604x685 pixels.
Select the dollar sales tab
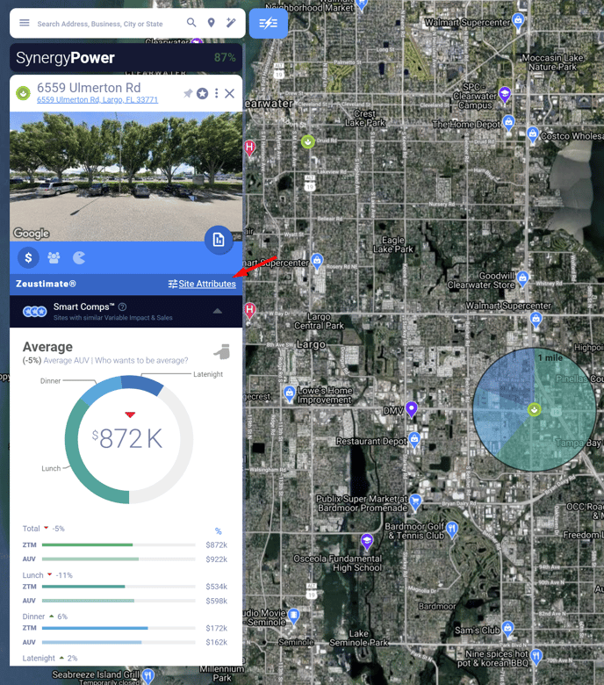point(28,257)
